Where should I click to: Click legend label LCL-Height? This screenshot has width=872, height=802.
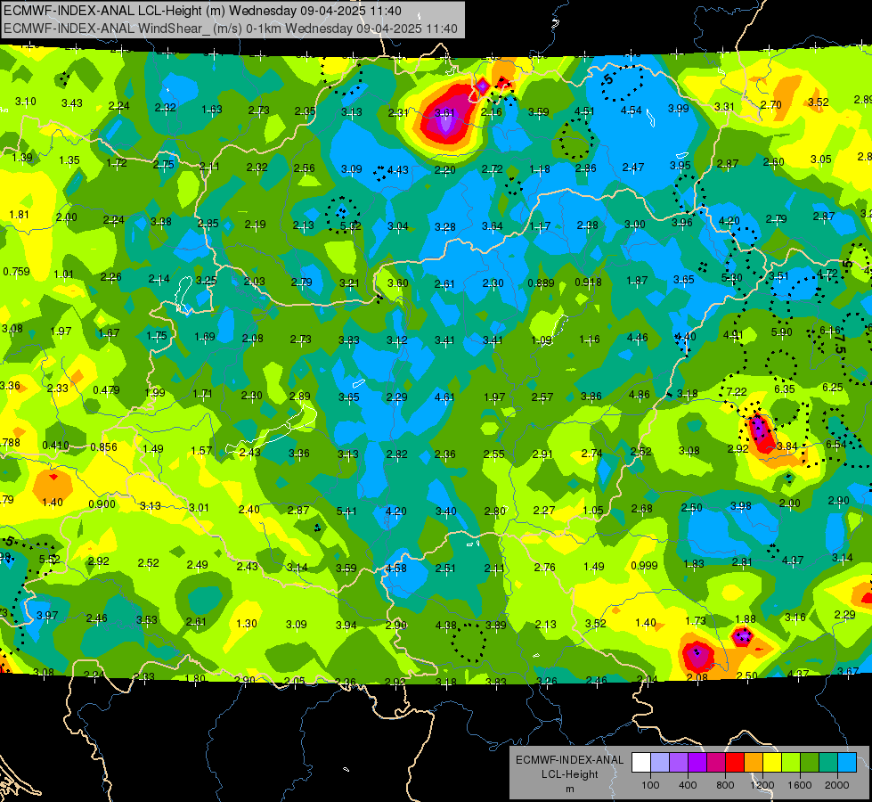click(569, 774)
